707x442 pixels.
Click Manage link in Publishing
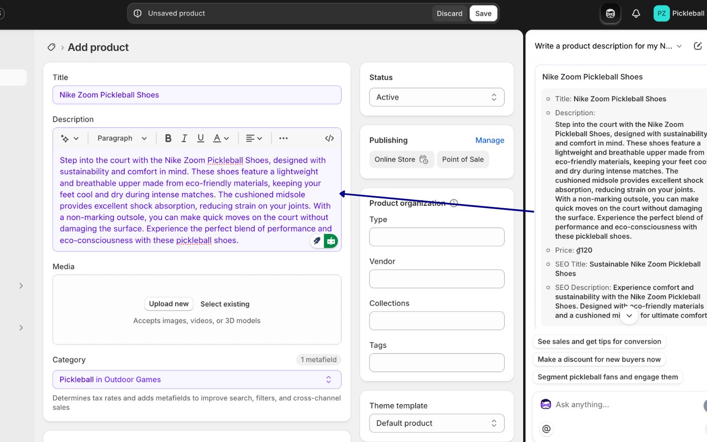490,140
